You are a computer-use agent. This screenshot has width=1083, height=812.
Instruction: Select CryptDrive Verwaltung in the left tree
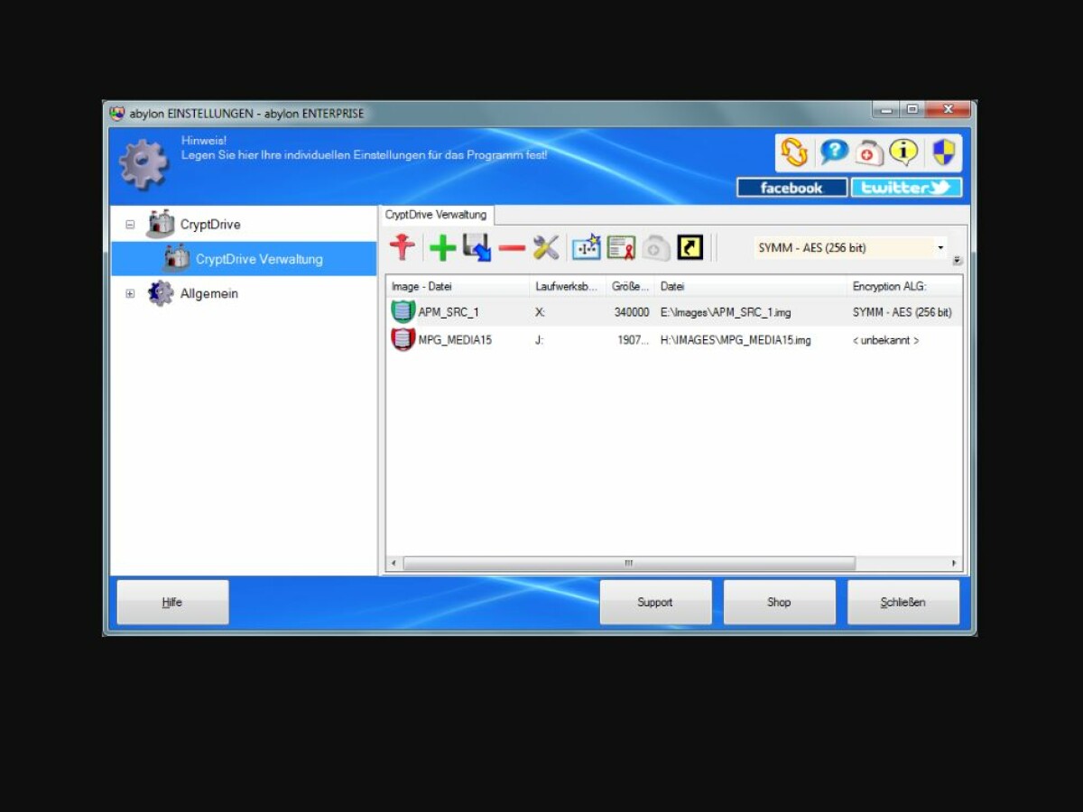click(258, 259)
